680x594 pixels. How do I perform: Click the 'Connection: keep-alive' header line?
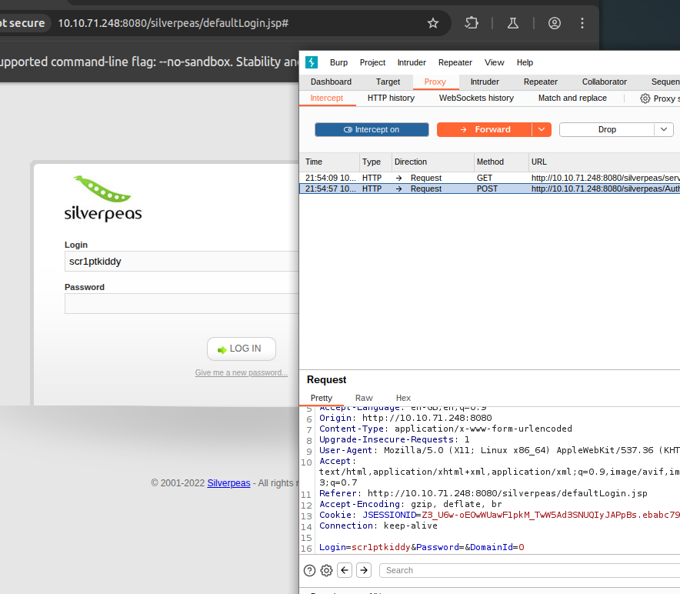[378, 526]
